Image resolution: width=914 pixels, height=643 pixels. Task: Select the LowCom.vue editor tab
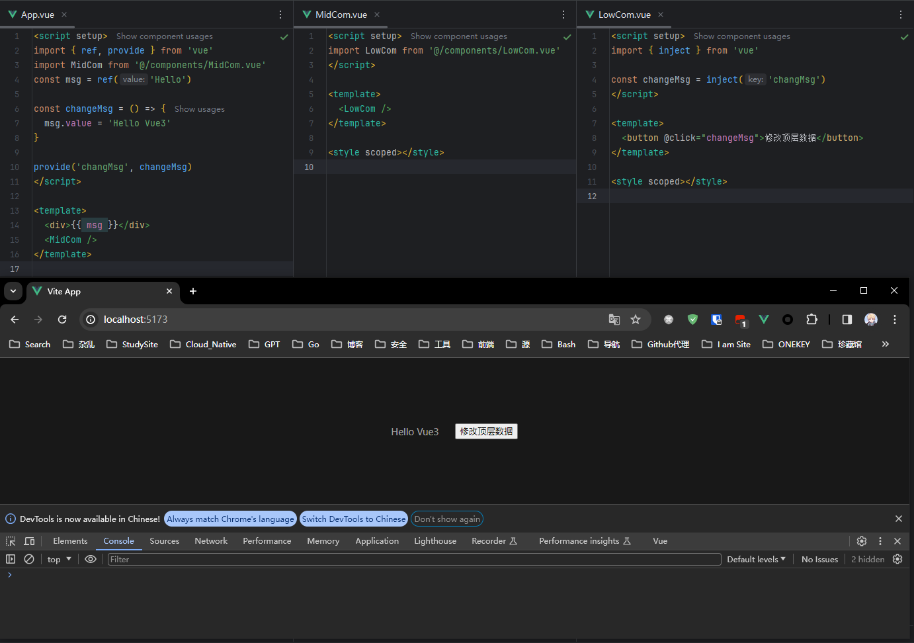[624, 15]
